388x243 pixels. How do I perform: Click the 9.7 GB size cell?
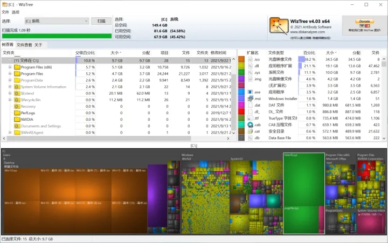(117, 60)
